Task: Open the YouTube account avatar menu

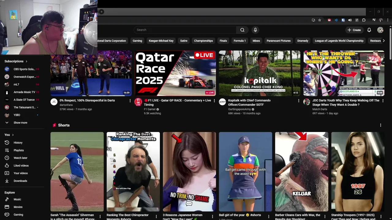Action: point(380,30)
